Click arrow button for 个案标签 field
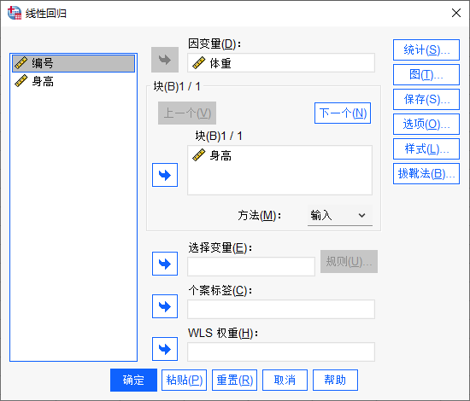The height and width of the screenshot is (401, 470). click(165, 306)
